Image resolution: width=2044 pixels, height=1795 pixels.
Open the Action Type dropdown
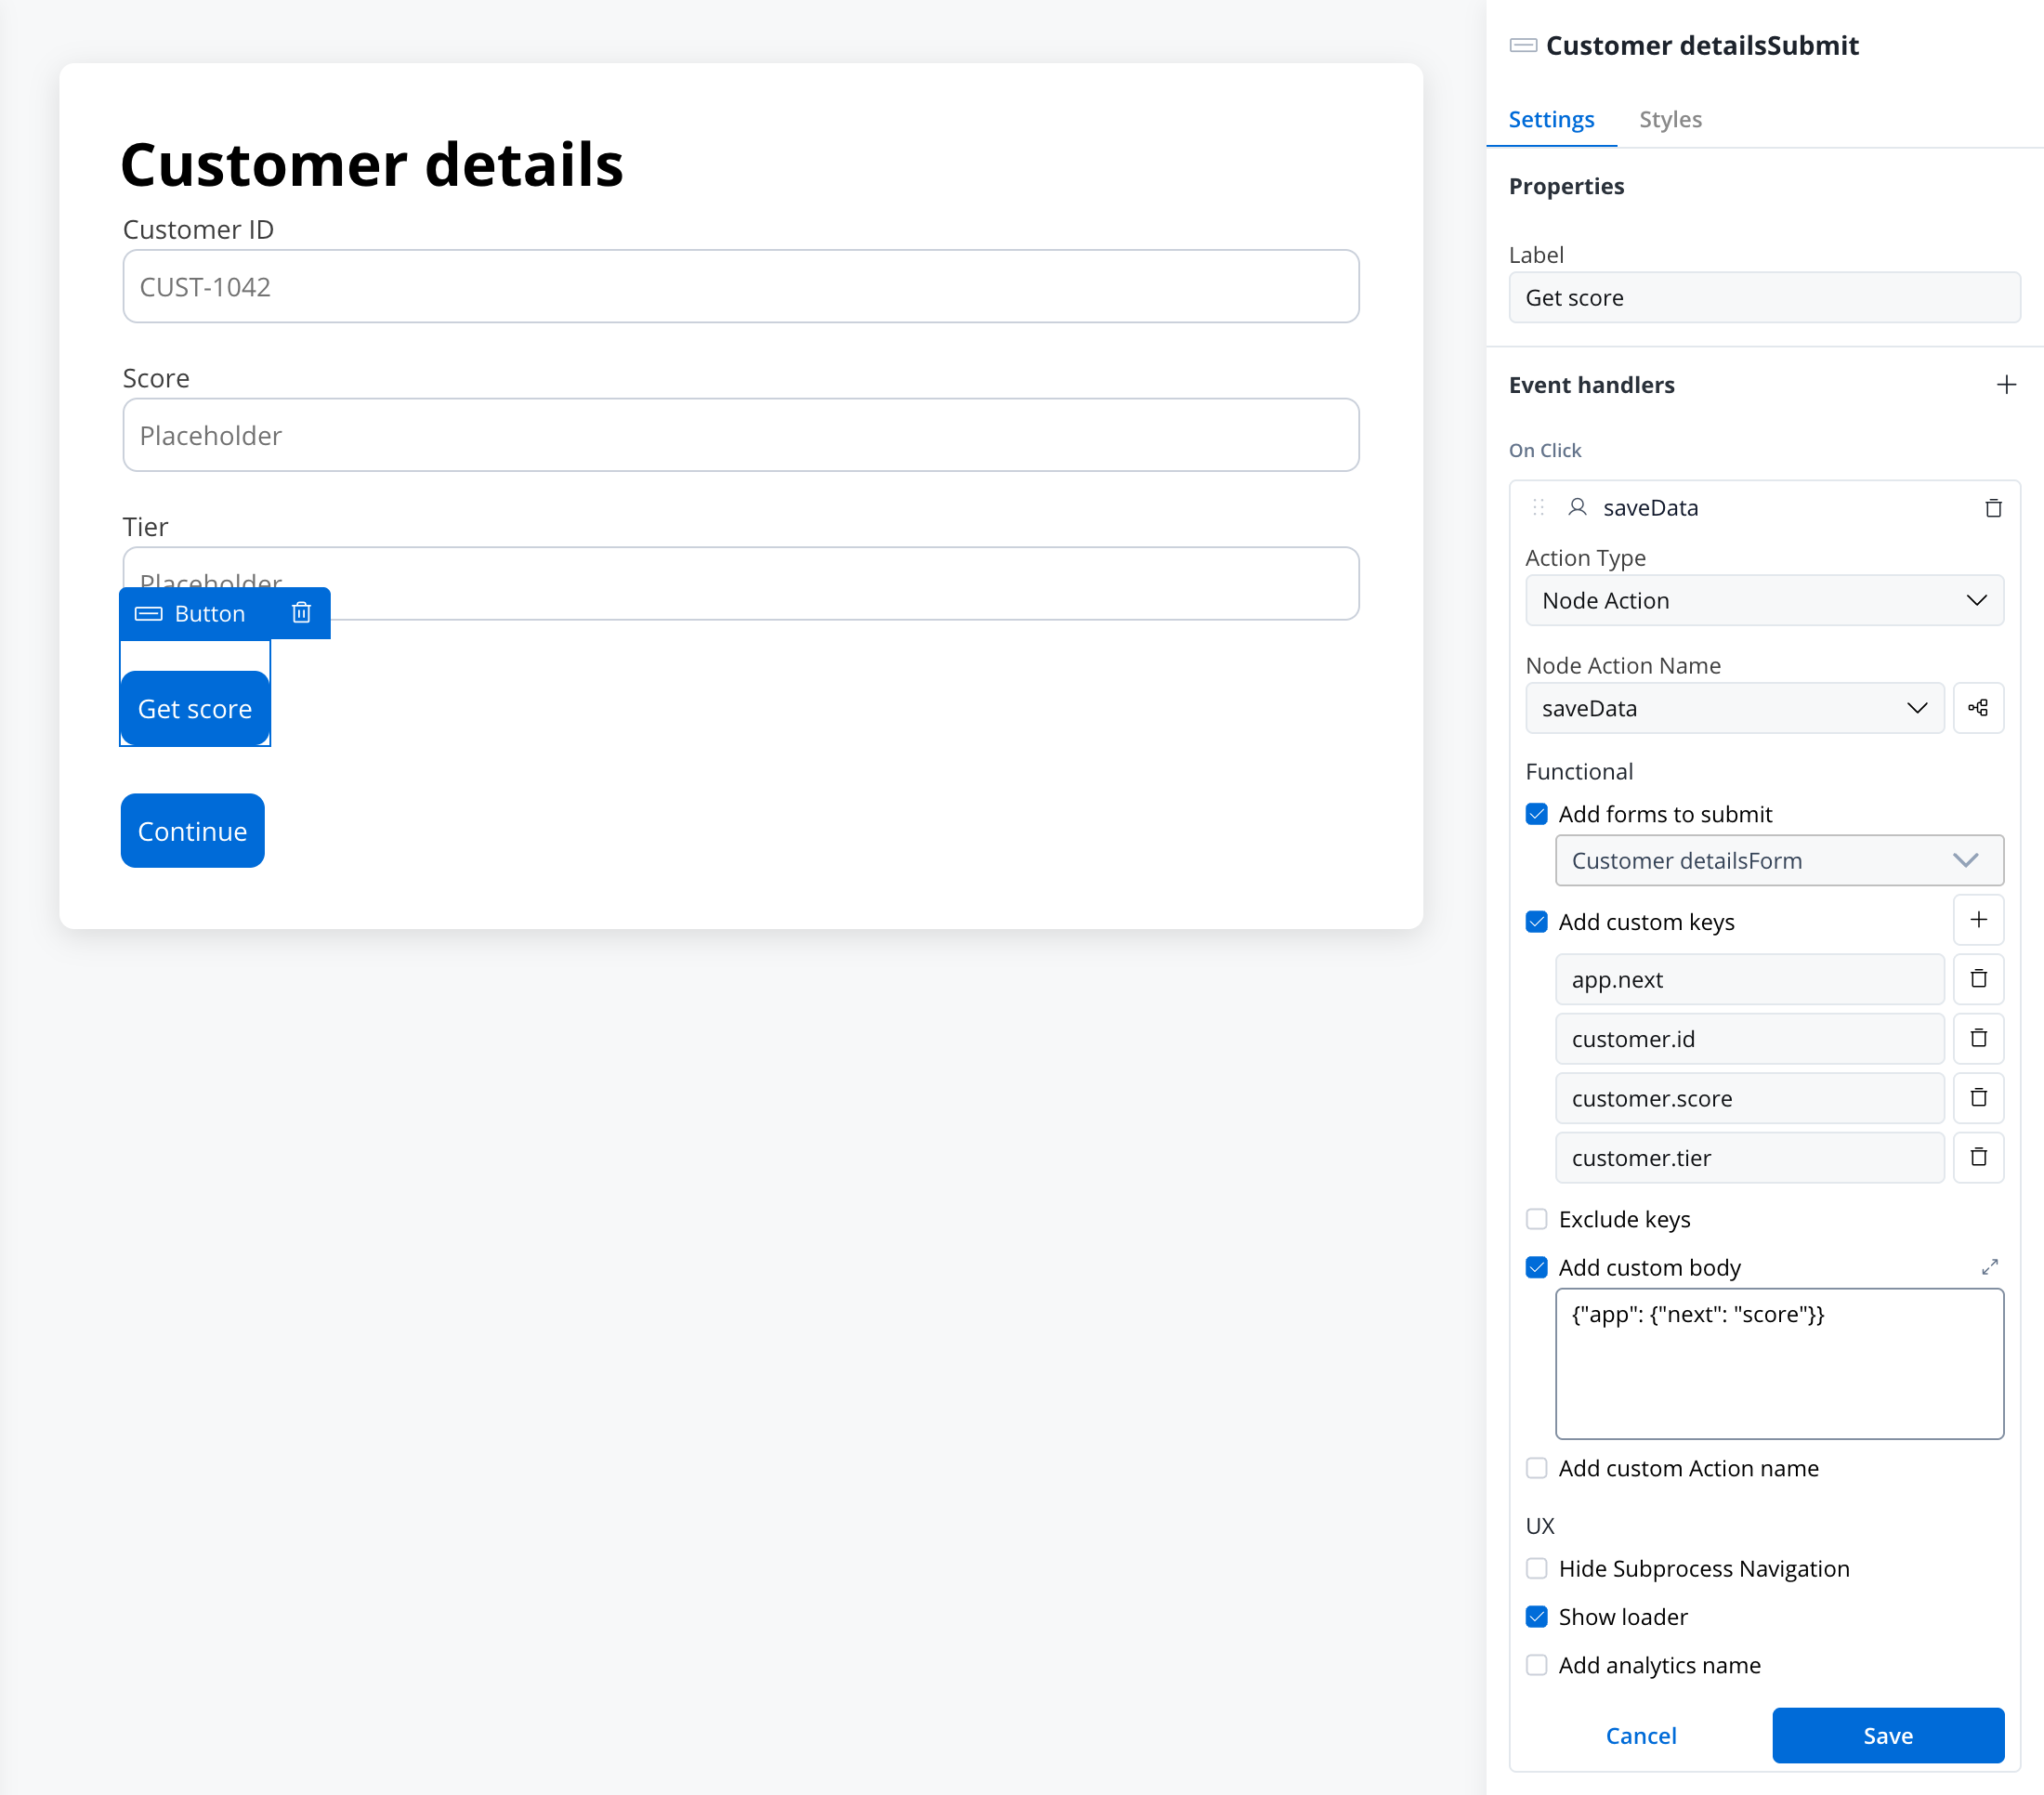click(x=1764, y=600)
